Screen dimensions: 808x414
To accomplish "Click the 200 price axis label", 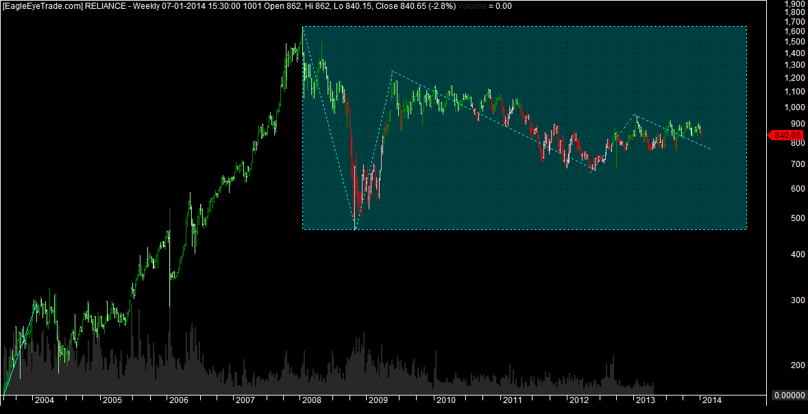I will point(796,365).
